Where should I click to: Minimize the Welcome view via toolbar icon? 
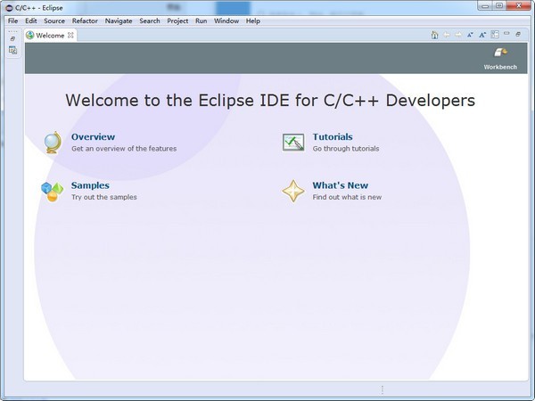point(506,34)
